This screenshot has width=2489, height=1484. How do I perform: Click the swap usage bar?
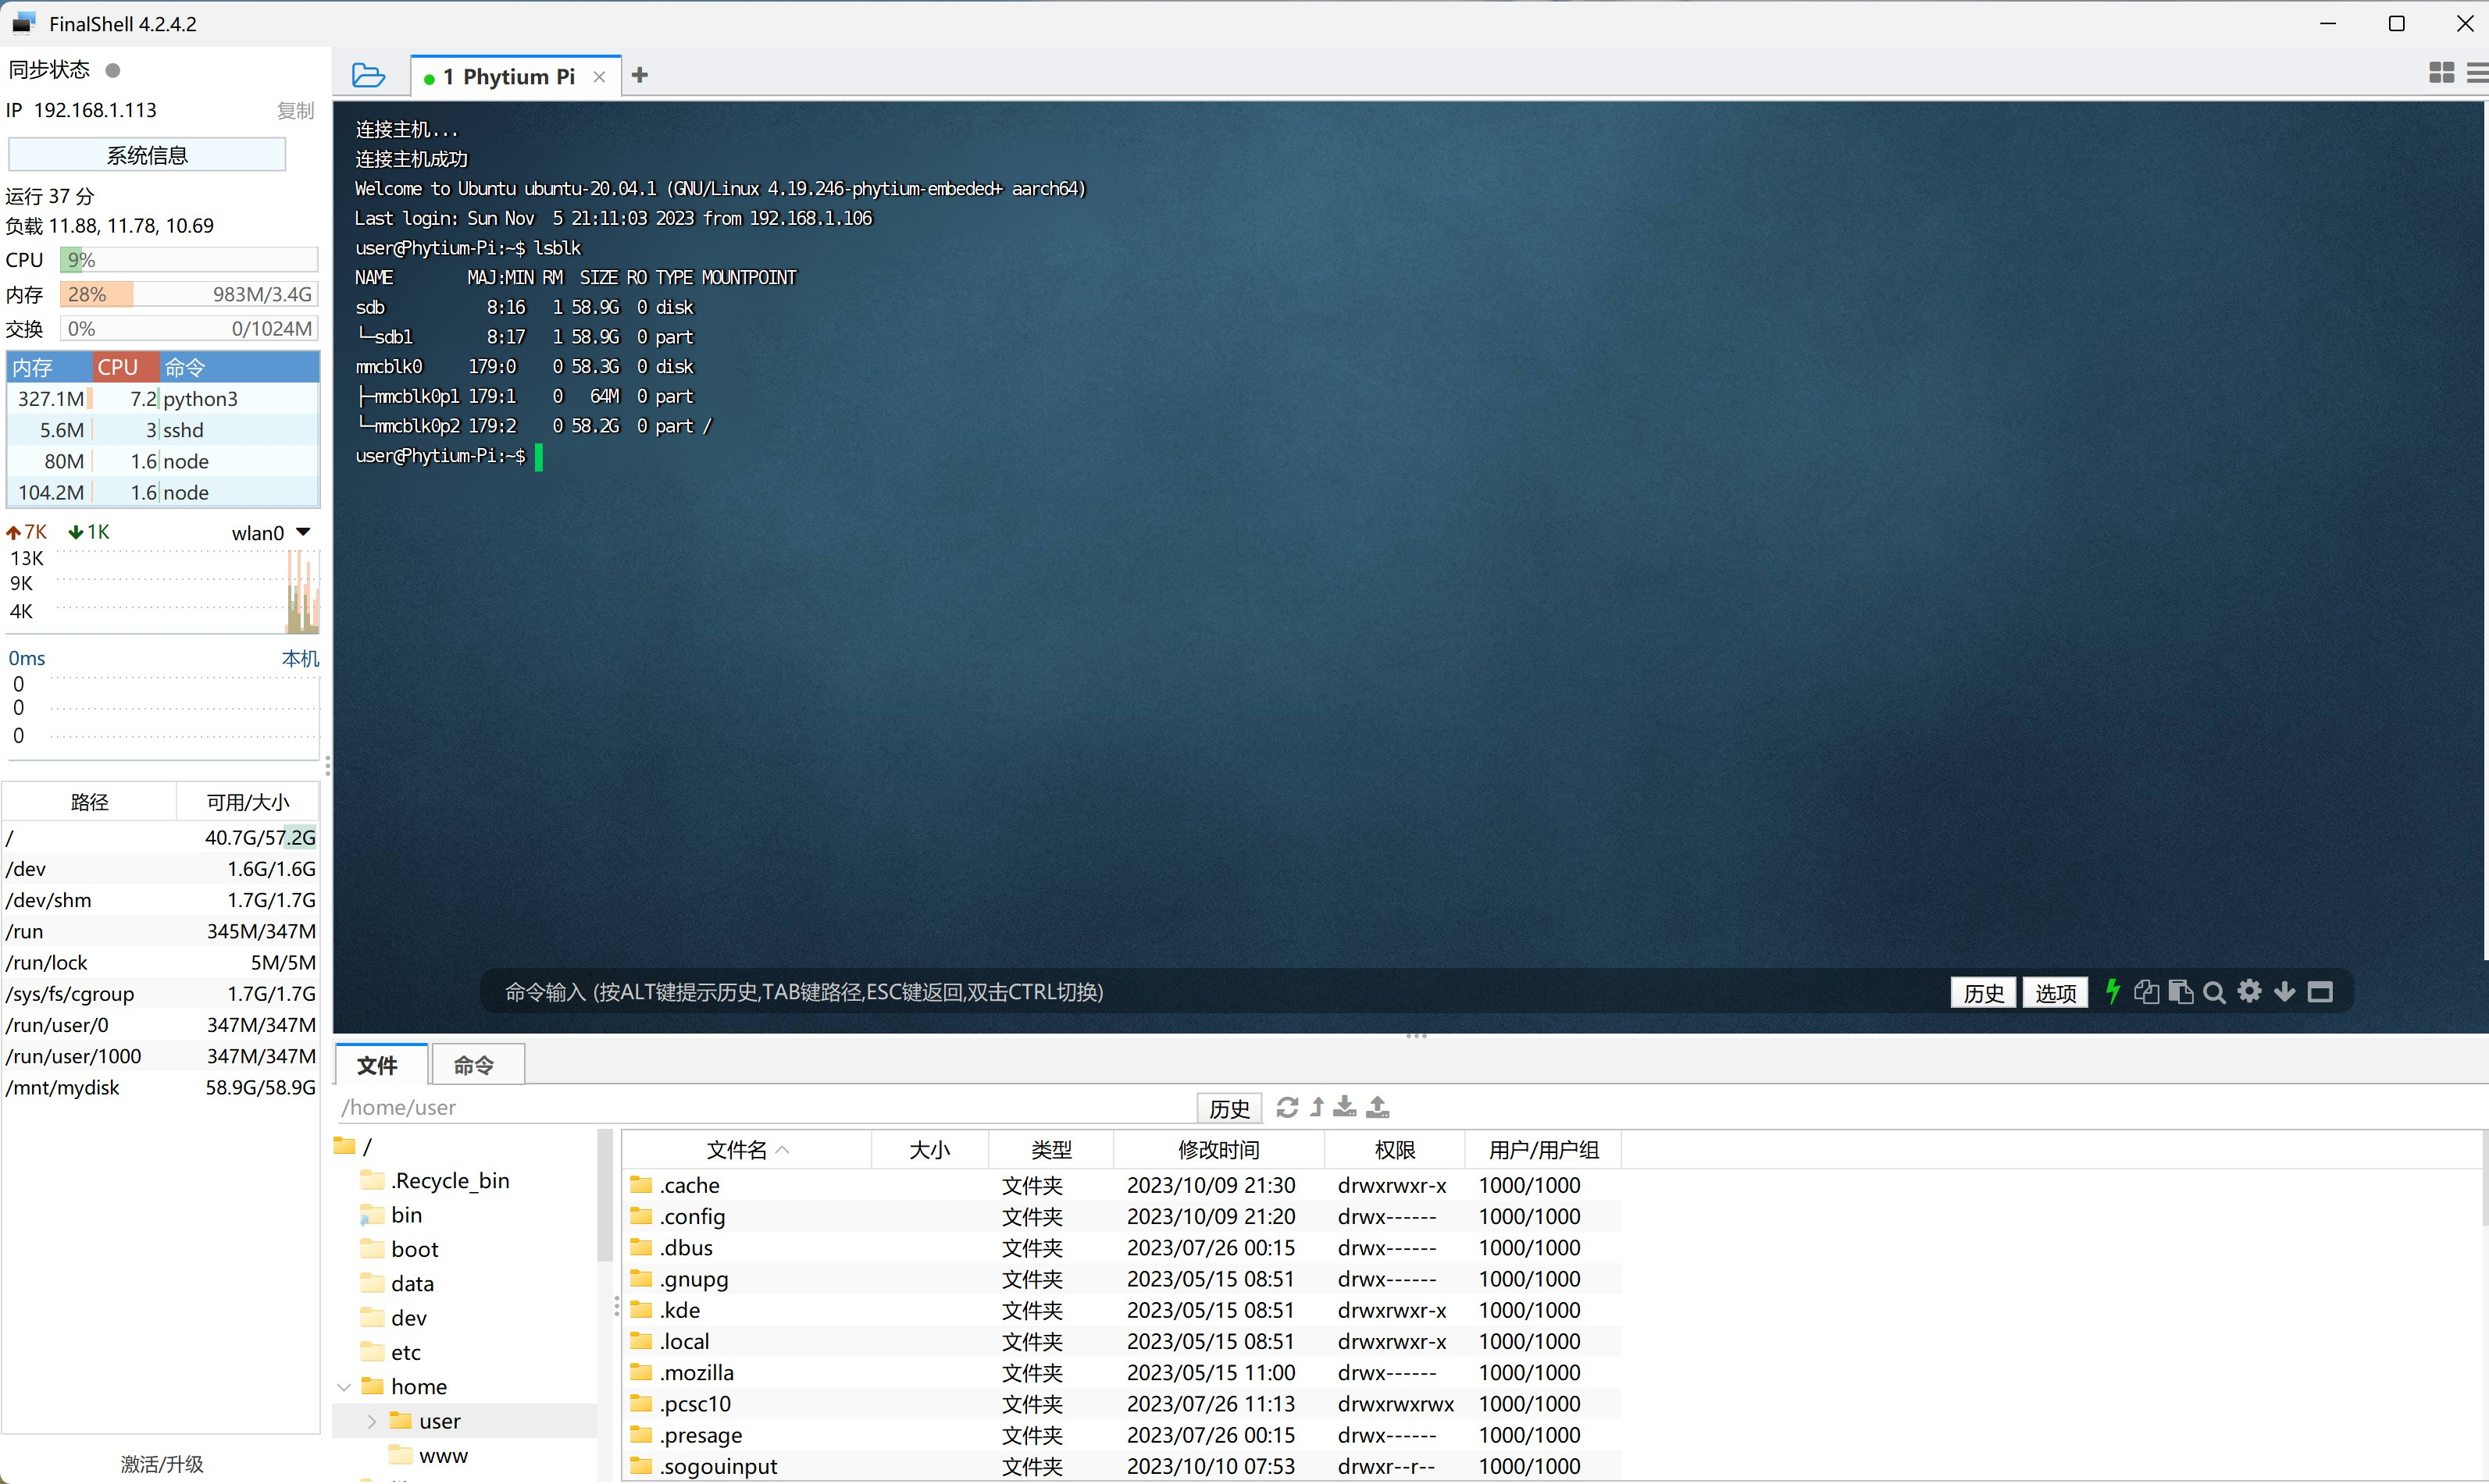189,328
